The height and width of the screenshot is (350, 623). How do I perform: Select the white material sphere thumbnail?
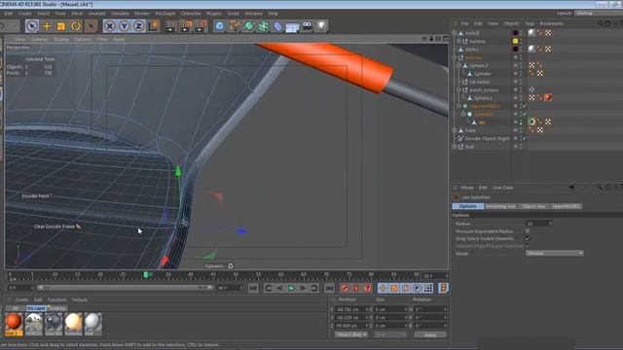(93, 324)
